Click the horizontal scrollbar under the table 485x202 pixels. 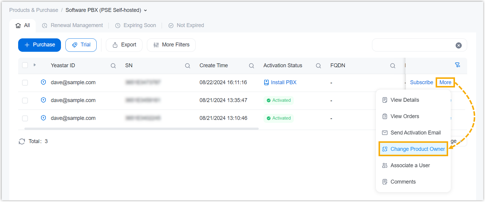click(142, 129)
